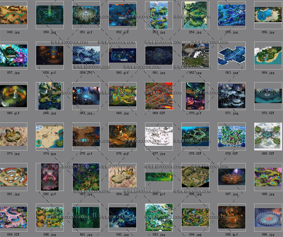Open the 089.GIF thumbnail
The height and width of the screenshot is (237, 283).
tap(14, 217)
